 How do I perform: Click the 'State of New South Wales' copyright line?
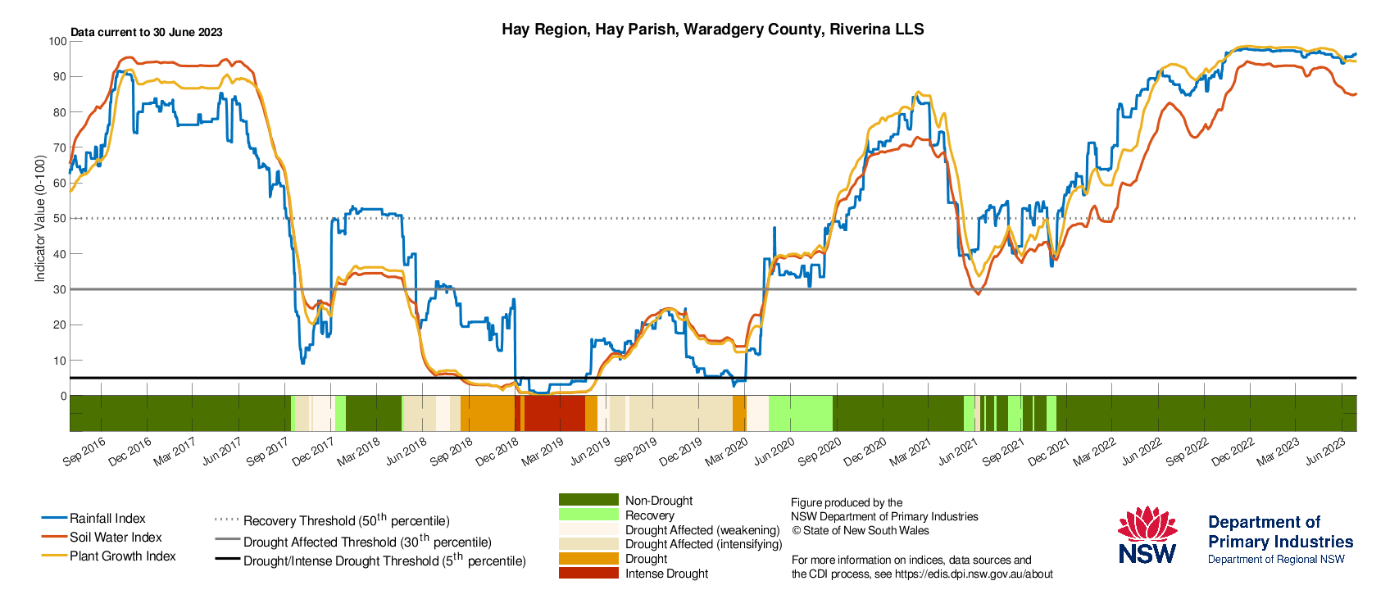tap(860, 530)
